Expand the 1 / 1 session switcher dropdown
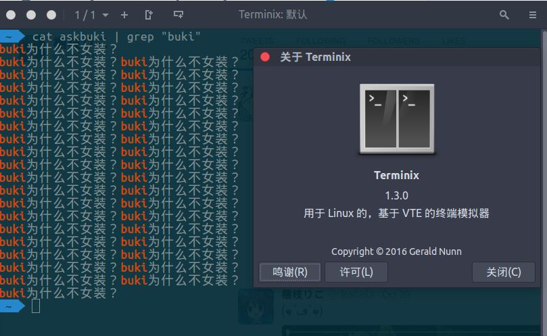 click(91, 15)
